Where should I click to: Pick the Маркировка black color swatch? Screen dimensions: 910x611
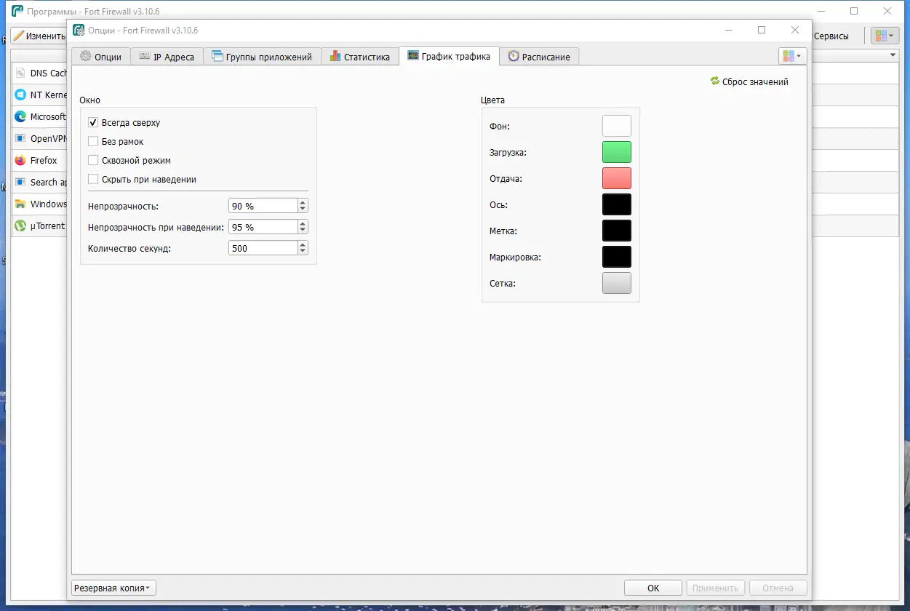coord(617,257)
